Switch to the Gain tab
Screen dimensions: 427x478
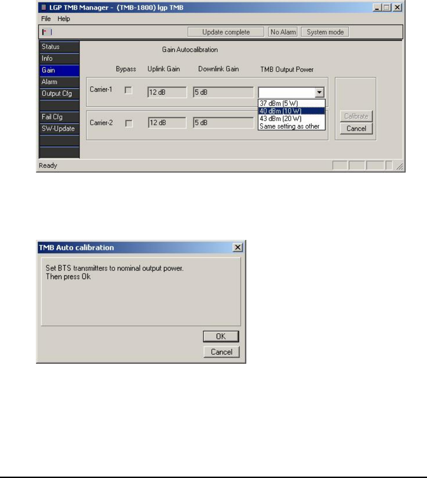60,70
